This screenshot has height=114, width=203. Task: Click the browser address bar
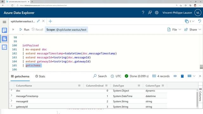96,5
